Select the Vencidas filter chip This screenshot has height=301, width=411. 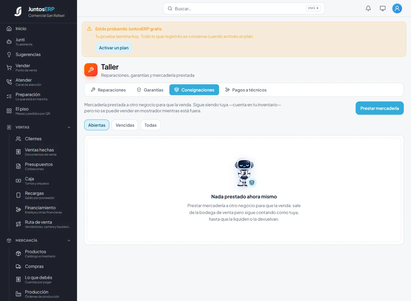[x=125, y=125]
